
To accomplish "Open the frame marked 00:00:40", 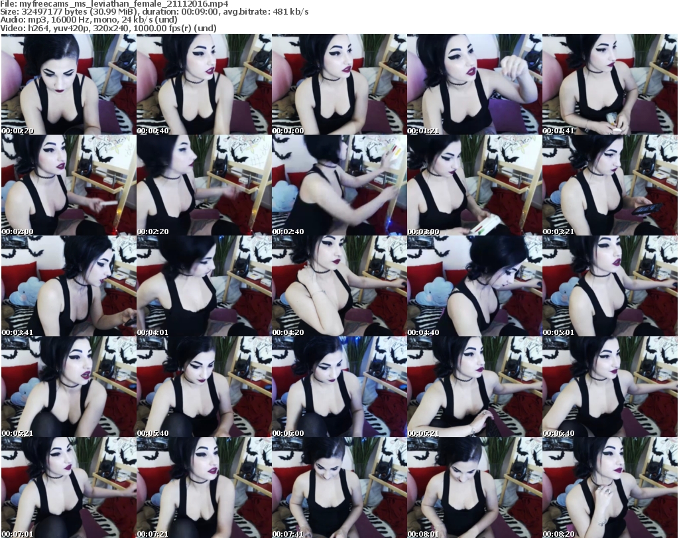I will [x=204, y=84].
